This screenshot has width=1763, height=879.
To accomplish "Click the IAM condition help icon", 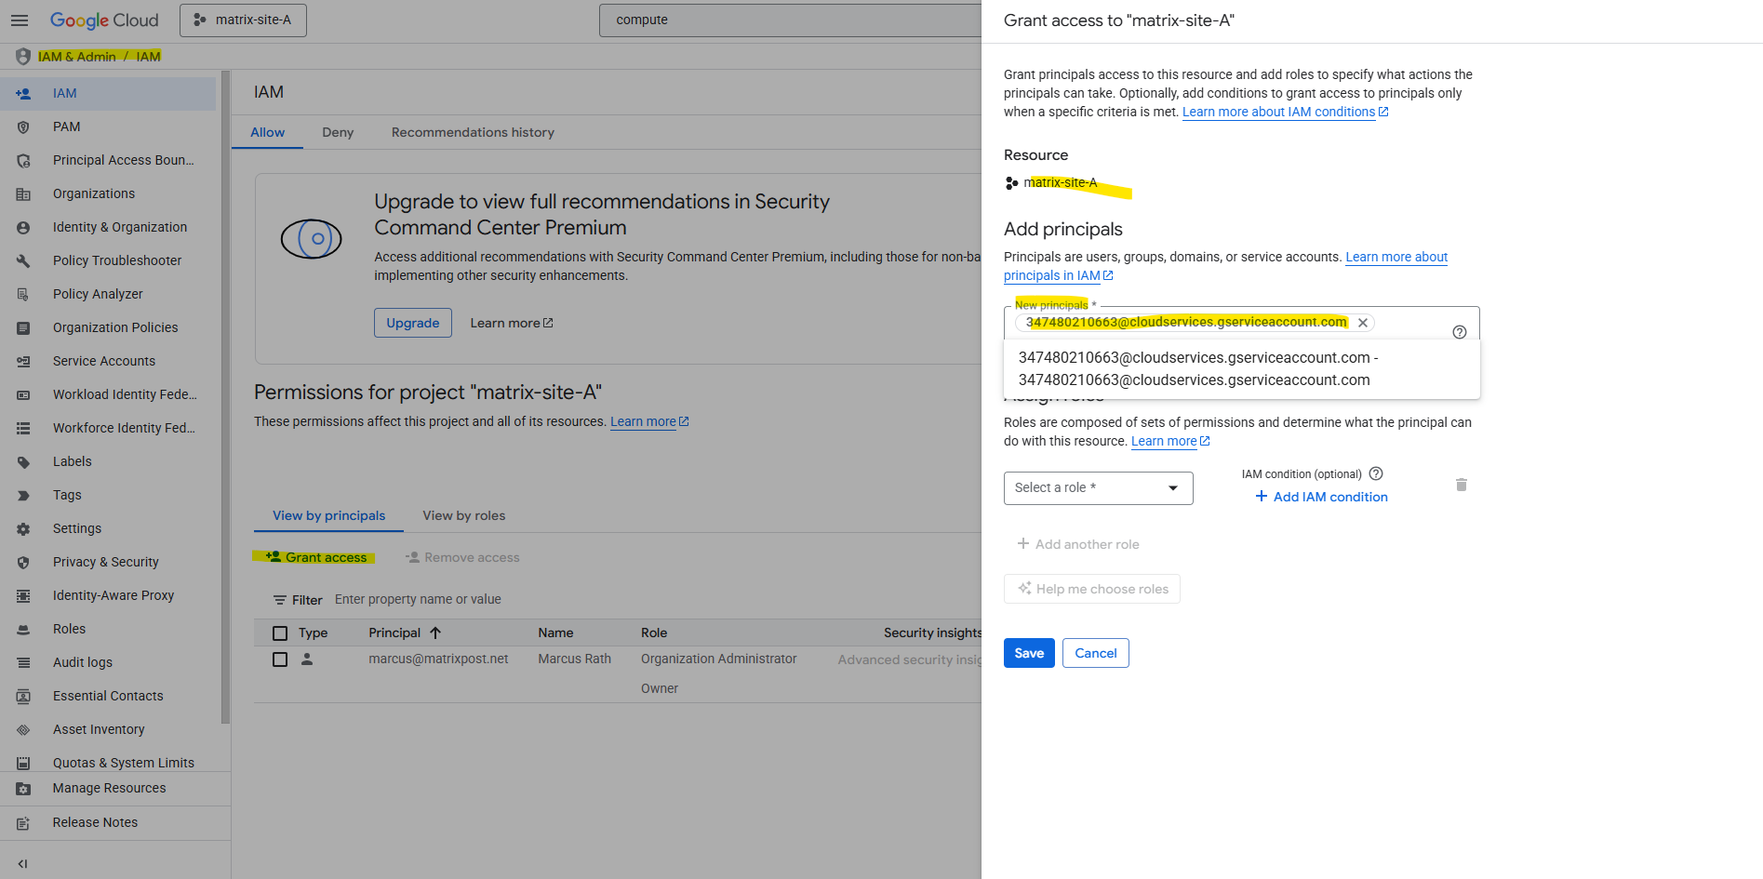I will 1376,473.
